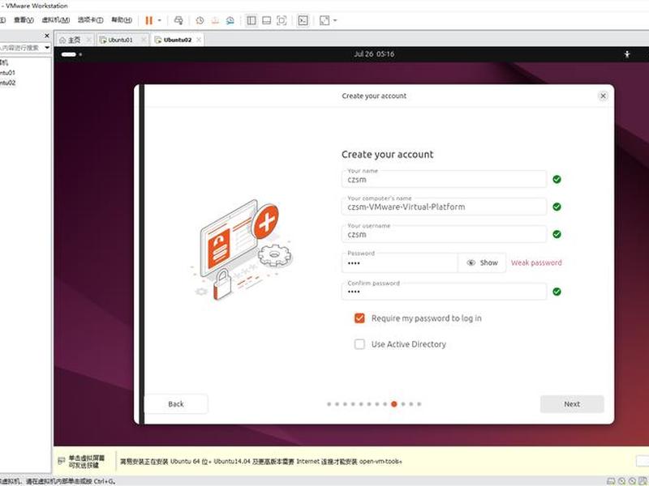Open the 虚拟机(M) menu
The height and width of the screenshot is (486, 649).
click(56, 19)
